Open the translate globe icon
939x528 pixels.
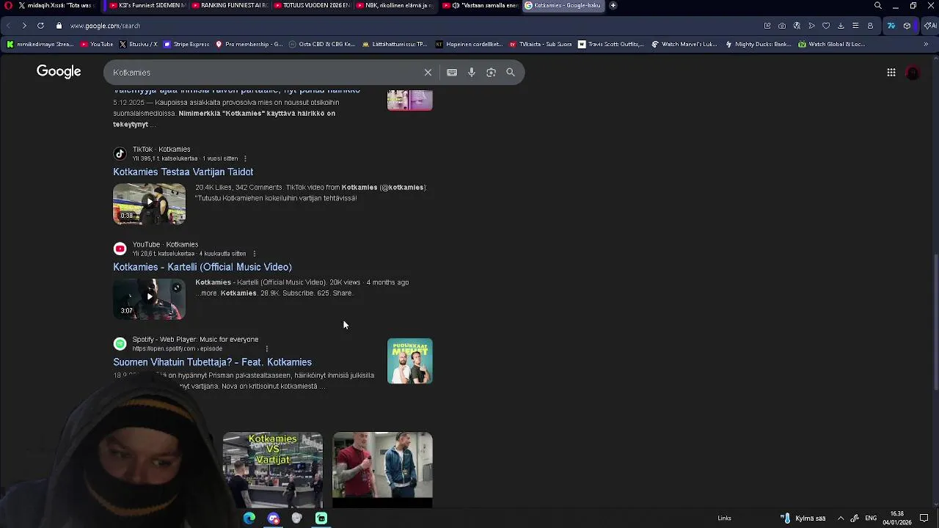797,26
